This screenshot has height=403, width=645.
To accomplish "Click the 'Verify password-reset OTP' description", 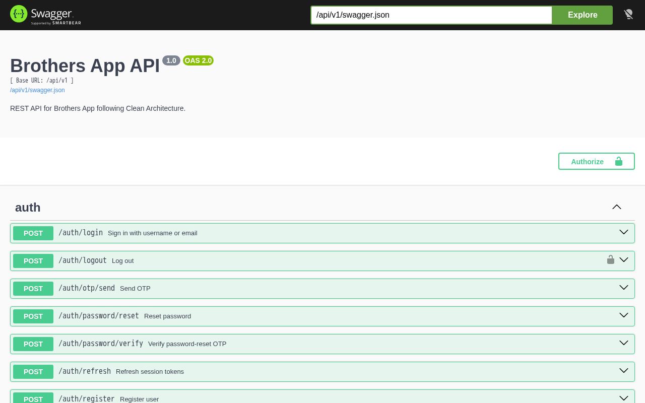I will pyautogui.click(x=187, y=344).
